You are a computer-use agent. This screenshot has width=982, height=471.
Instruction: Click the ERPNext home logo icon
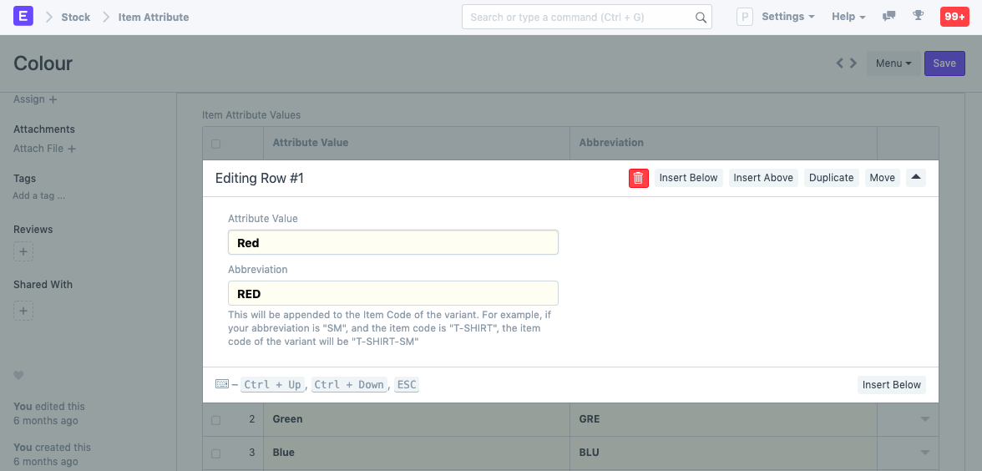pos(23,17)
